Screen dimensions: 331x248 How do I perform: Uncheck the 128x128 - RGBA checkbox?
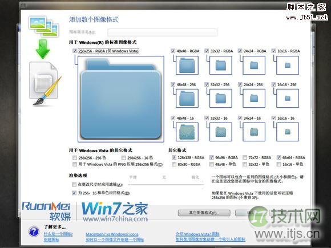174,157
